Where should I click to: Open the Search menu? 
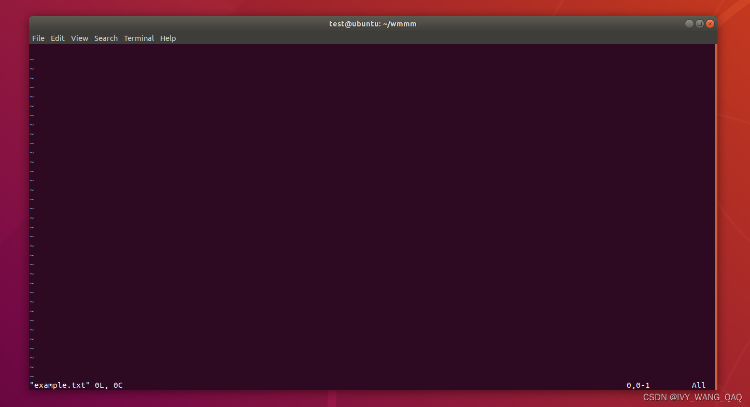pos(106,38)
